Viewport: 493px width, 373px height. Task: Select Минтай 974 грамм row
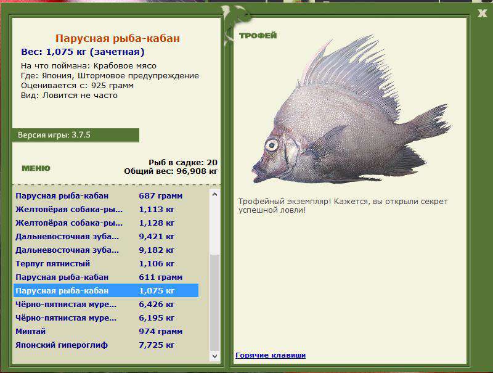[x=106, y=331]
